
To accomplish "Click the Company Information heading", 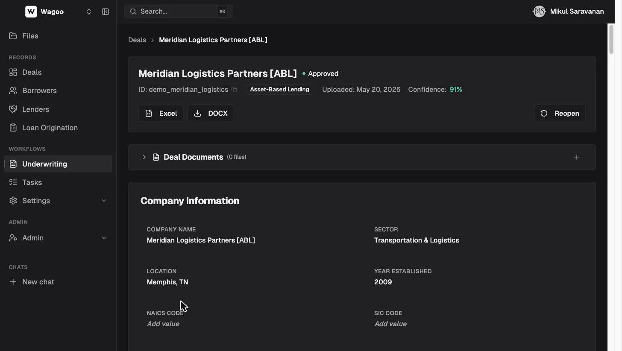I will point(190,201).
